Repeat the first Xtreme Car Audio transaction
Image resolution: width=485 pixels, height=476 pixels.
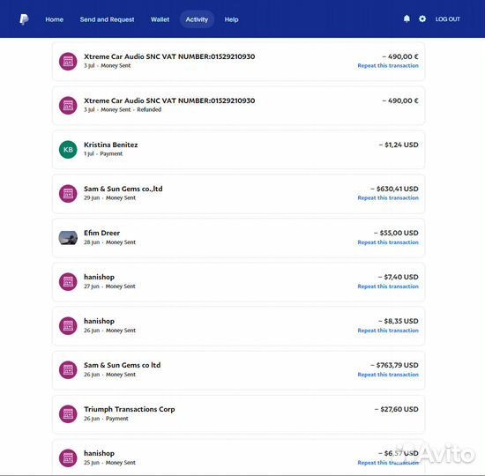tap(388, 65)
